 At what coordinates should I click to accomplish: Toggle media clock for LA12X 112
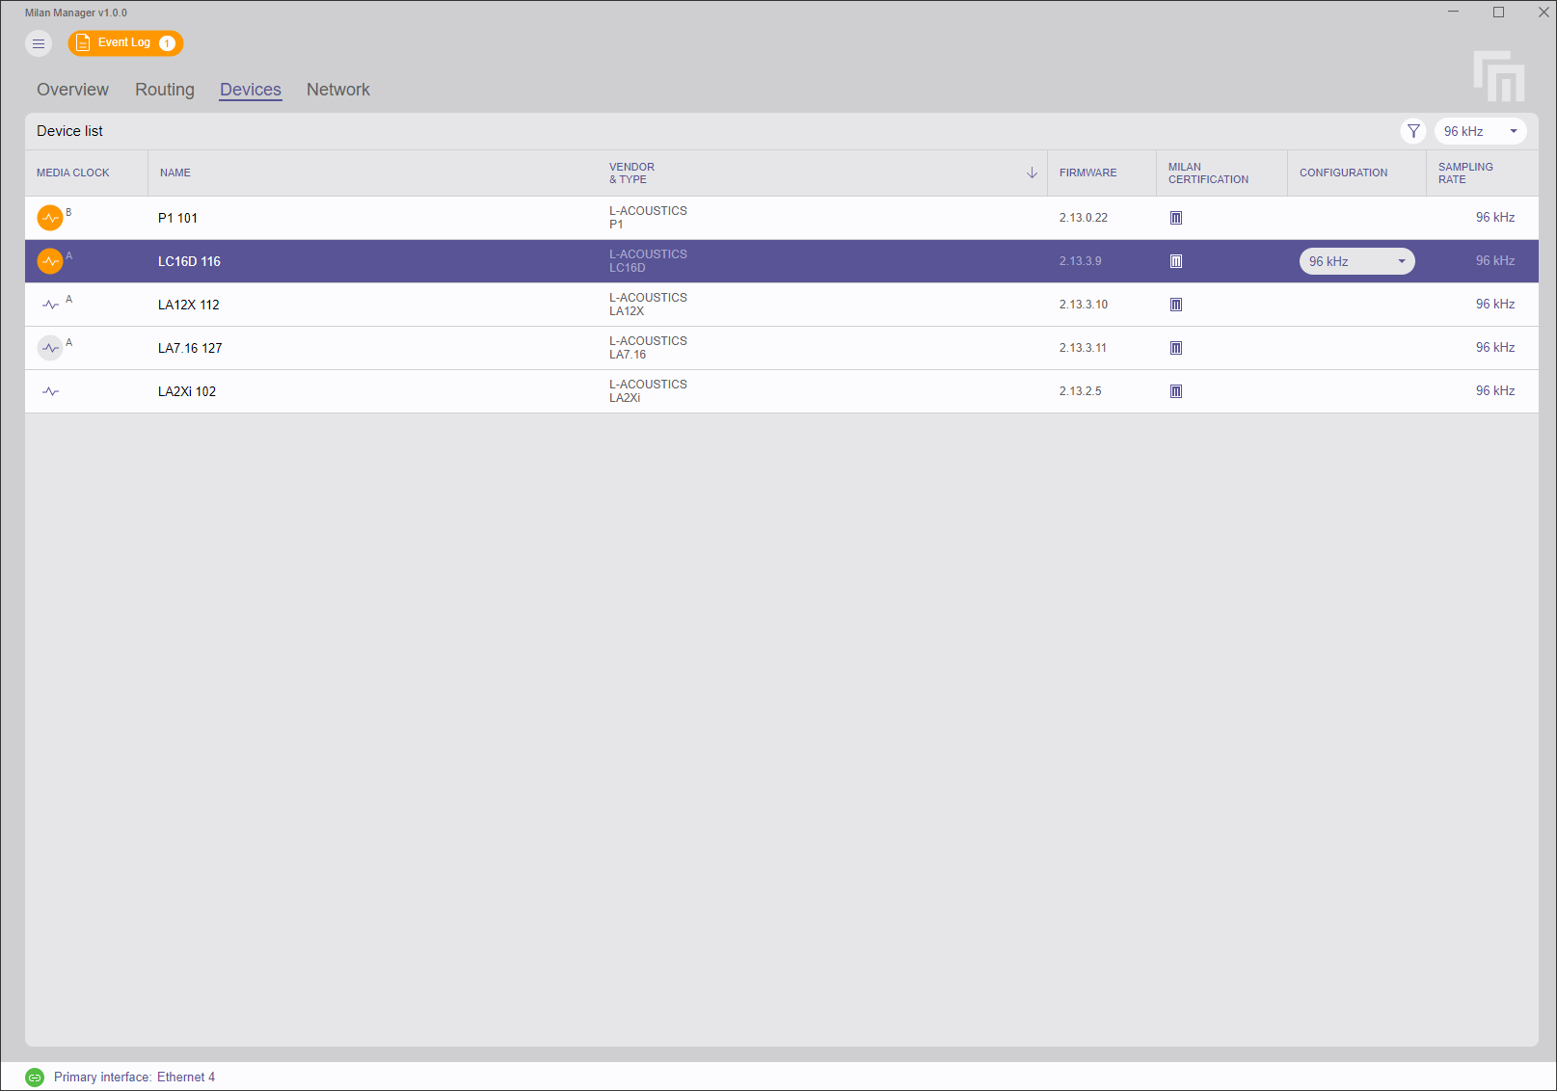click(x=50, y=305)
